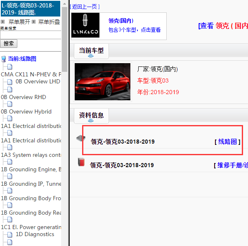
Task: Open the 查看 领克(国内 link at top right
Action: click(x=223, y=26)
